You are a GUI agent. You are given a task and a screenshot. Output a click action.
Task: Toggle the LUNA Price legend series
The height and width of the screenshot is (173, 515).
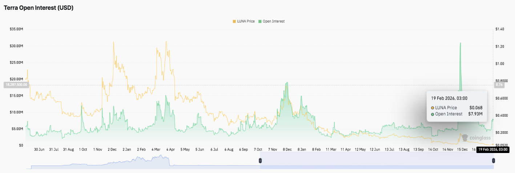tap(245, 21)
